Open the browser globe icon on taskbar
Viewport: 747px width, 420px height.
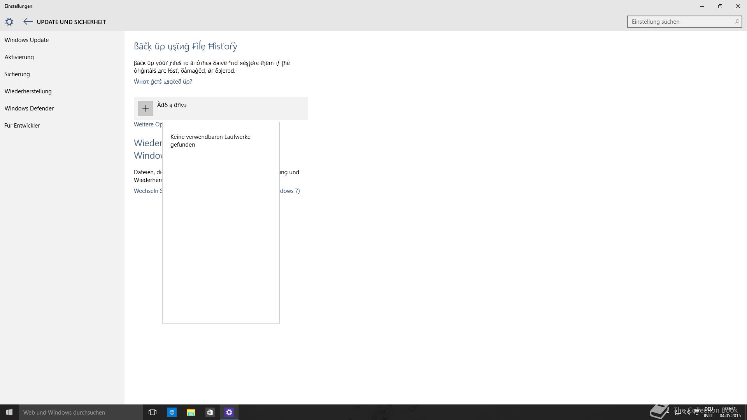point(172,412)
